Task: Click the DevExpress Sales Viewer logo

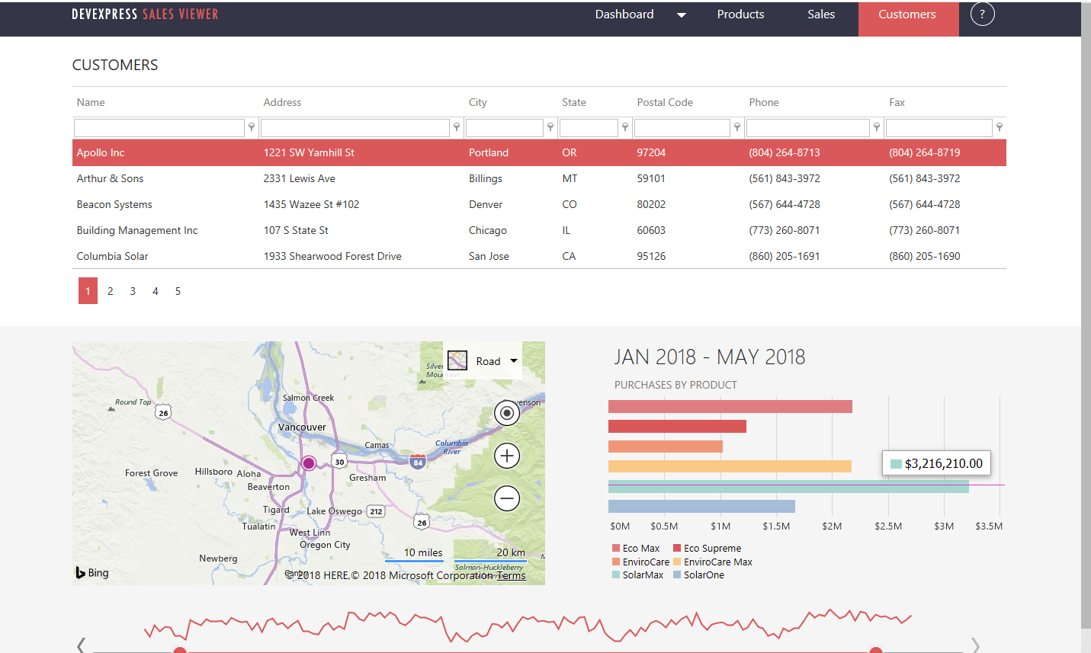Action: pos(145,14)
